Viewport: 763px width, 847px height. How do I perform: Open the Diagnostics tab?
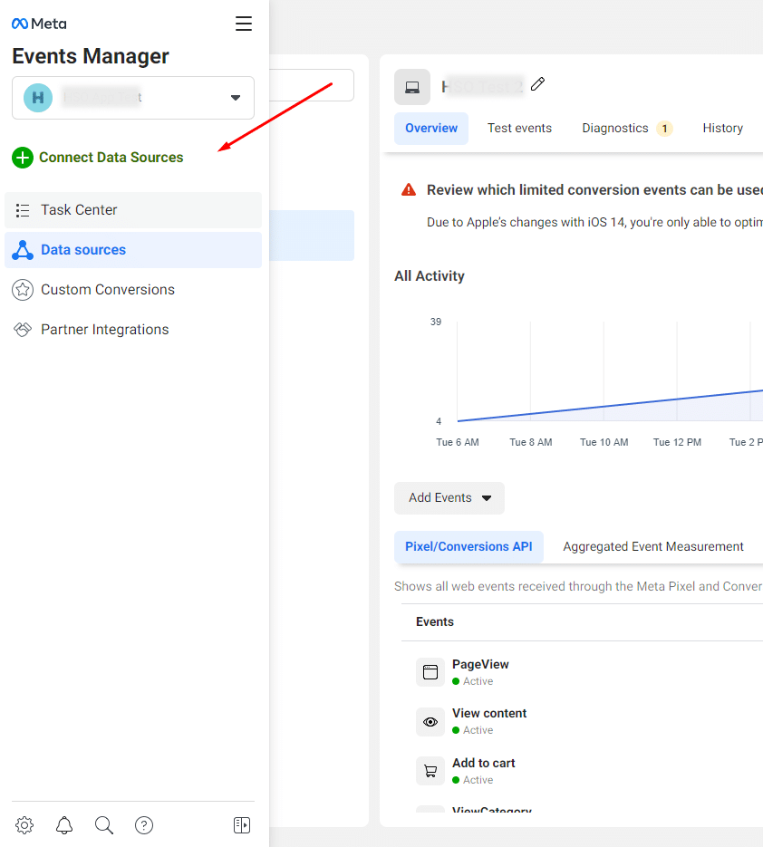tap(617, 128)
